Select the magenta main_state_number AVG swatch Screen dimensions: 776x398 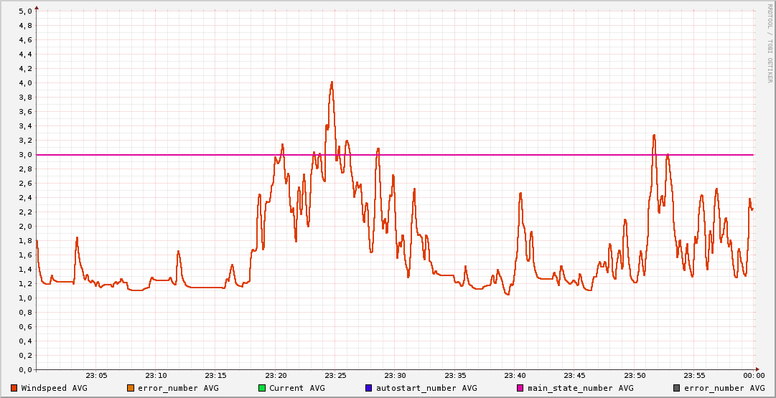[520, 388]
